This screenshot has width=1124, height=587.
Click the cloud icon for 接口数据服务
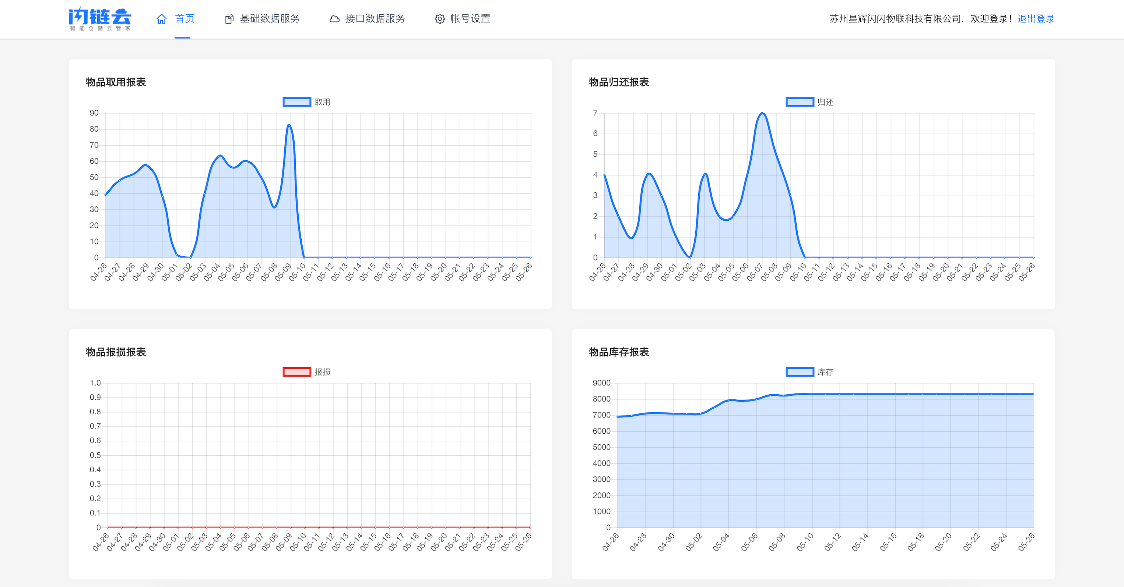point(334,19)
